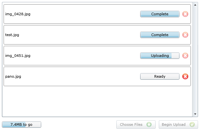Screen dimensions: 200x131
Task: Click the Choose Files button label
Action: pyautogui.click(x=131, y=124)
